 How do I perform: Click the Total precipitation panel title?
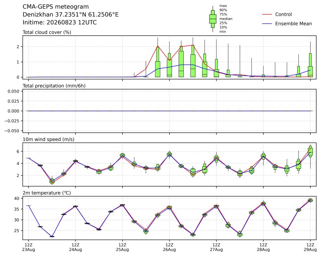click(x=54, y=86)
